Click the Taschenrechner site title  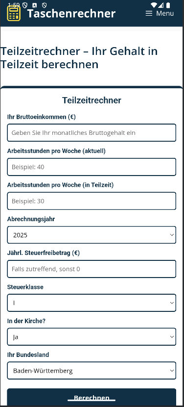(x=71, y=14)
